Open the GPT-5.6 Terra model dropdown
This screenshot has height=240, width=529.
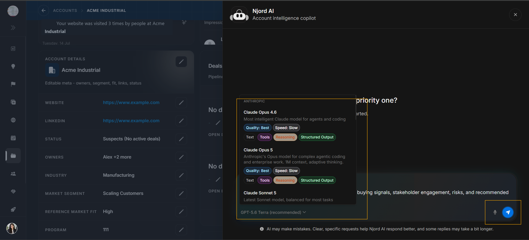coord(273,212)
